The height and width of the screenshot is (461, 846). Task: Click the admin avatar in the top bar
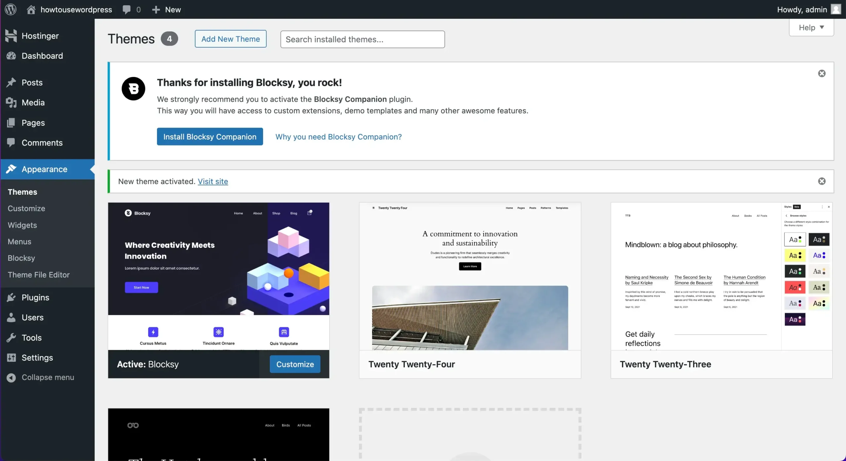click(x=836, y=9)
